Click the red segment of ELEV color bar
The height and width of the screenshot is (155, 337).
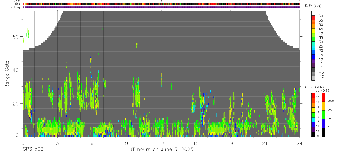[313, 17]
